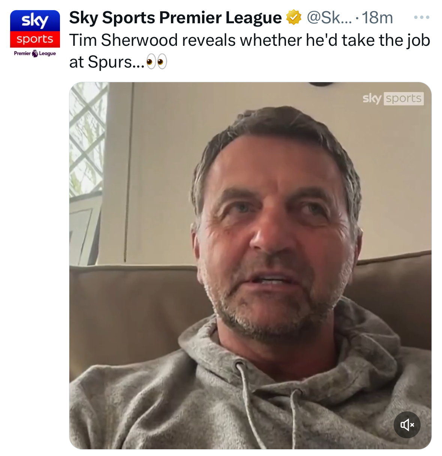Click the lattice window in the video

[88, 139]
